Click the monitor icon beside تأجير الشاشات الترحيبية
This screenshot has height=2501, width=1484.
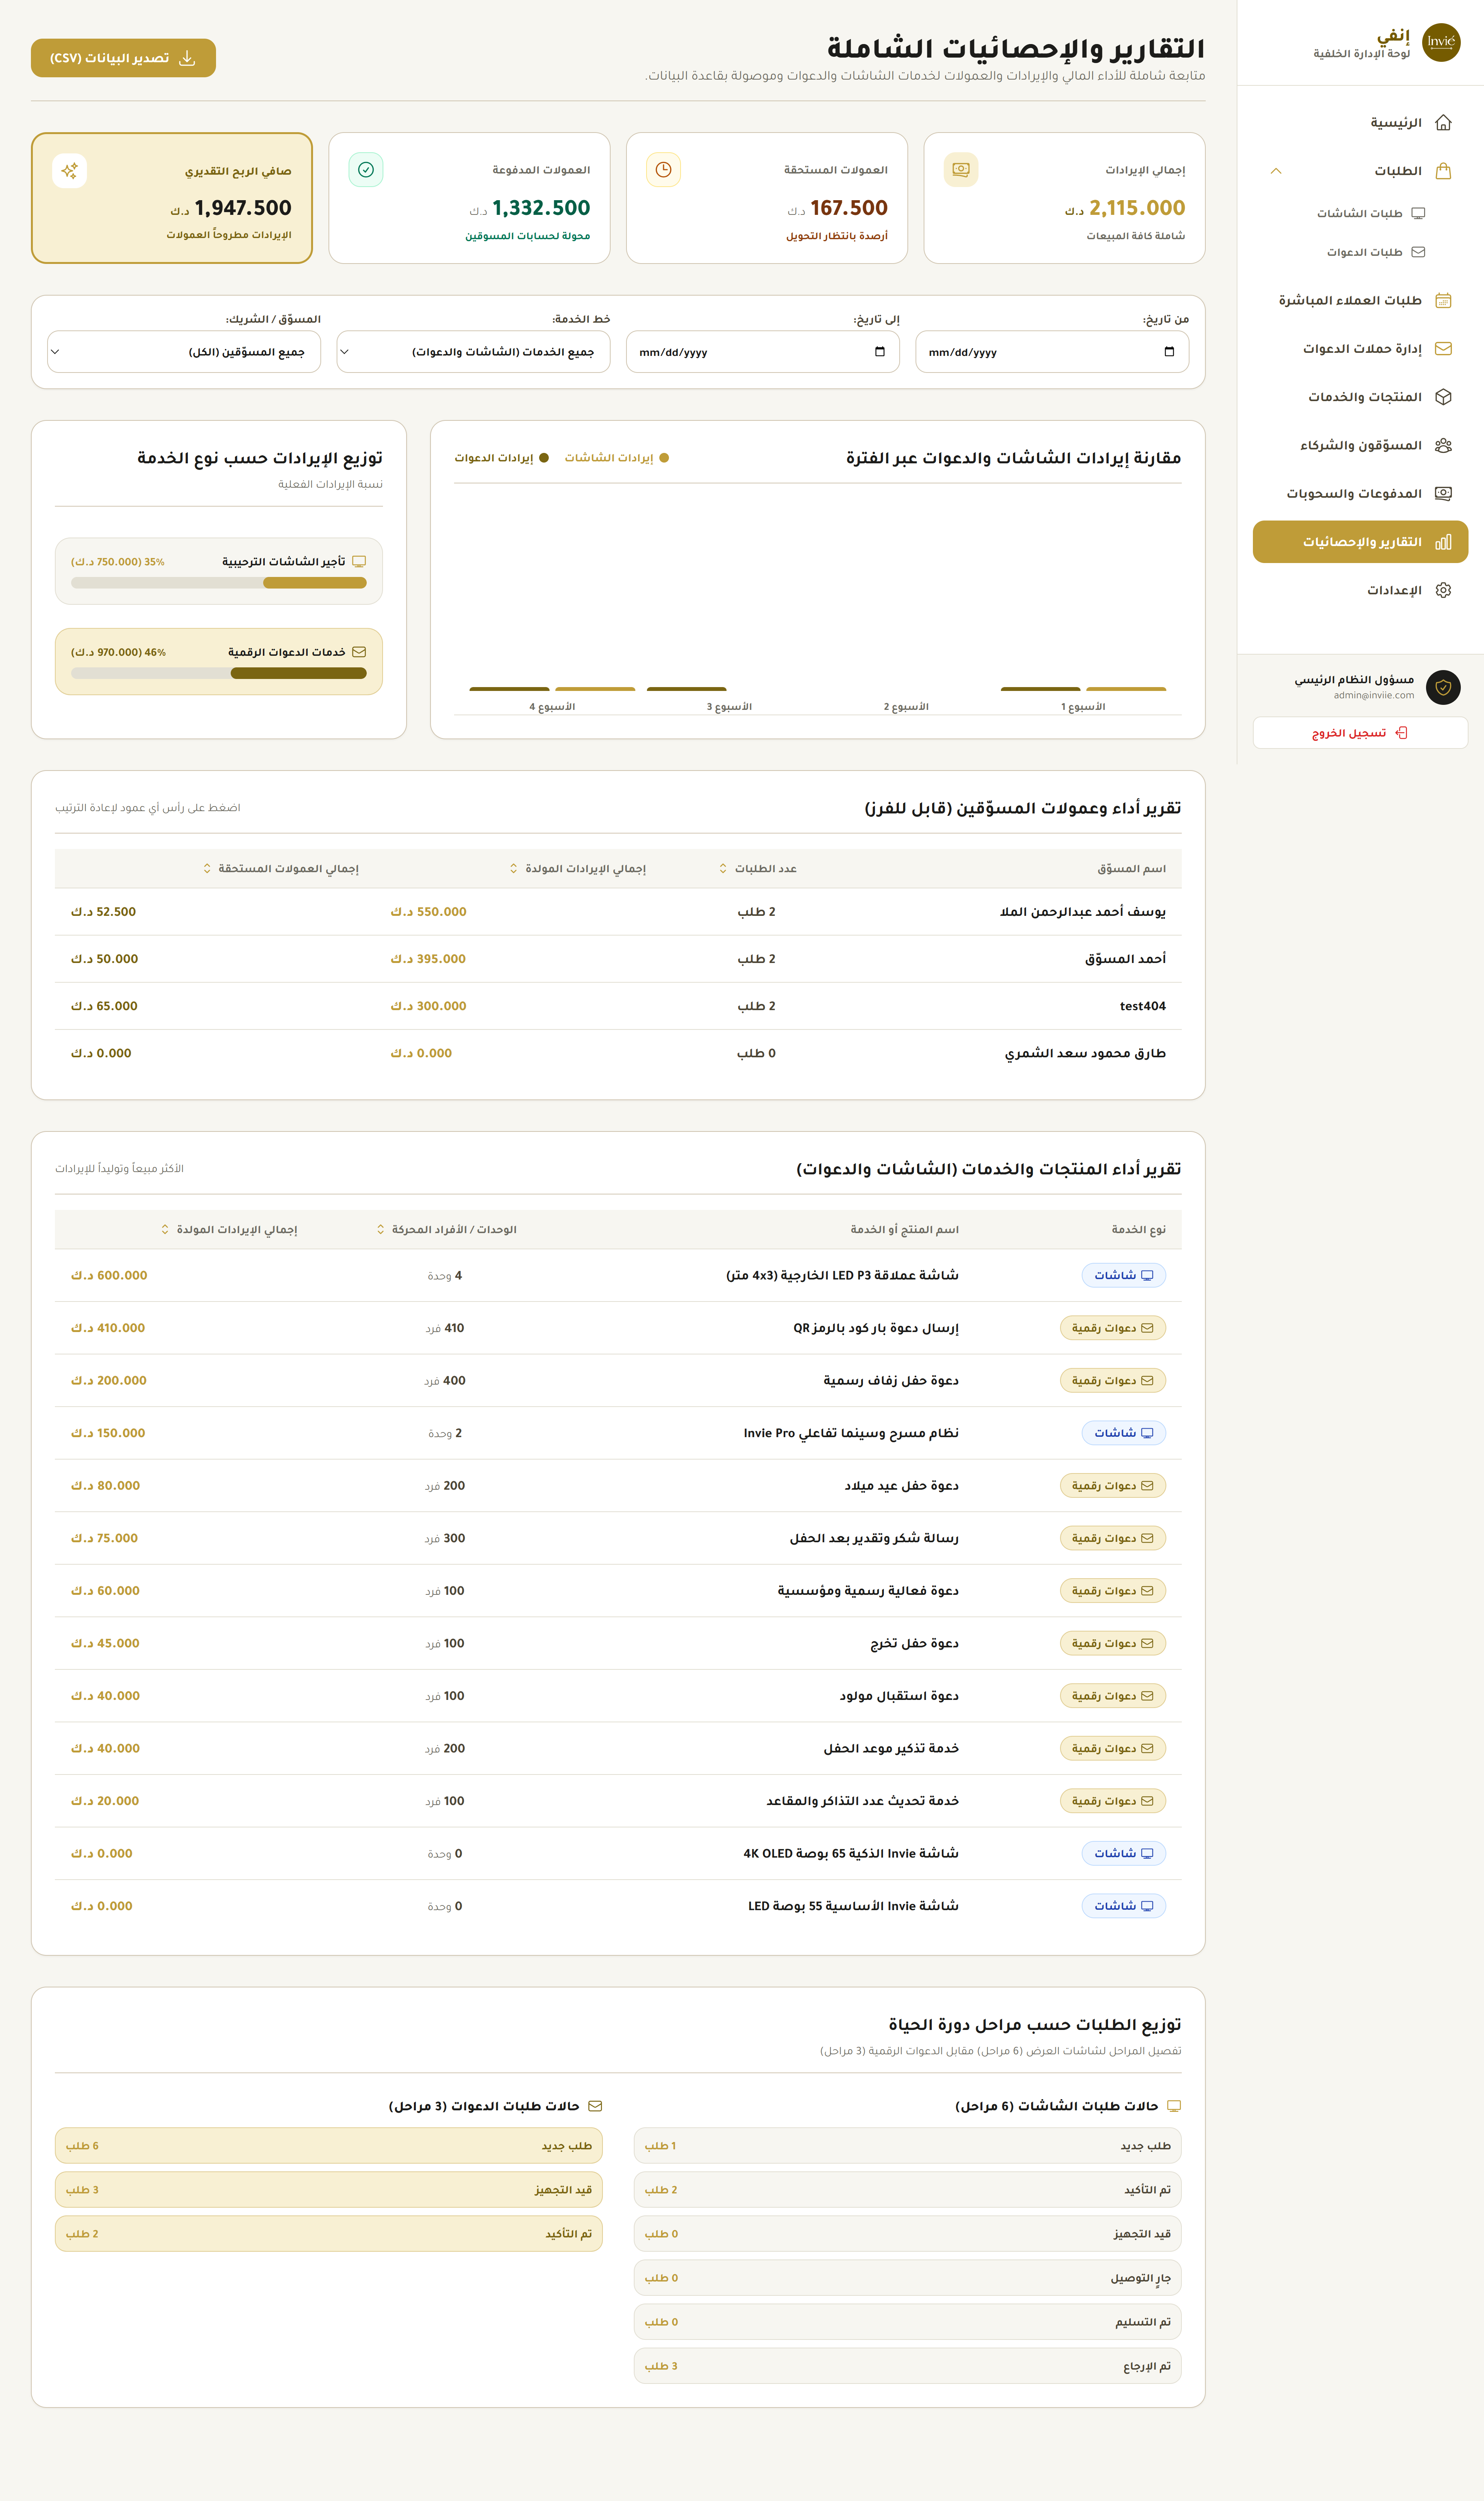point(359,562)
